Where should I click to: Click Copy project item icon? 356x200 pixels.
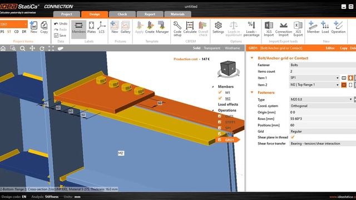pyautogui.click(x=44, y=27)
